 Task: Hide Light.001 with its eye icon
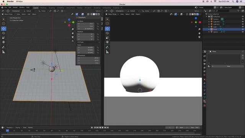point(243,21)
